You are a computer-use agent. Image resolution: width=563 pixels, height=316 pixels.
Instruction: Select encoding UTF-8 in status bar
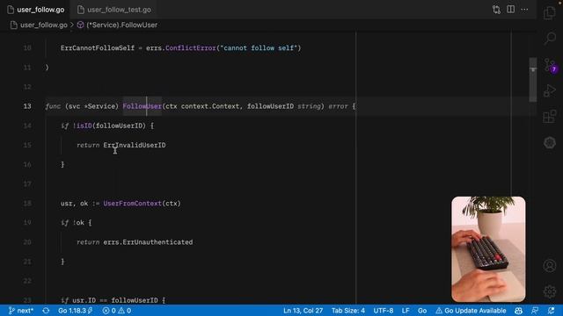pos(384,311)
